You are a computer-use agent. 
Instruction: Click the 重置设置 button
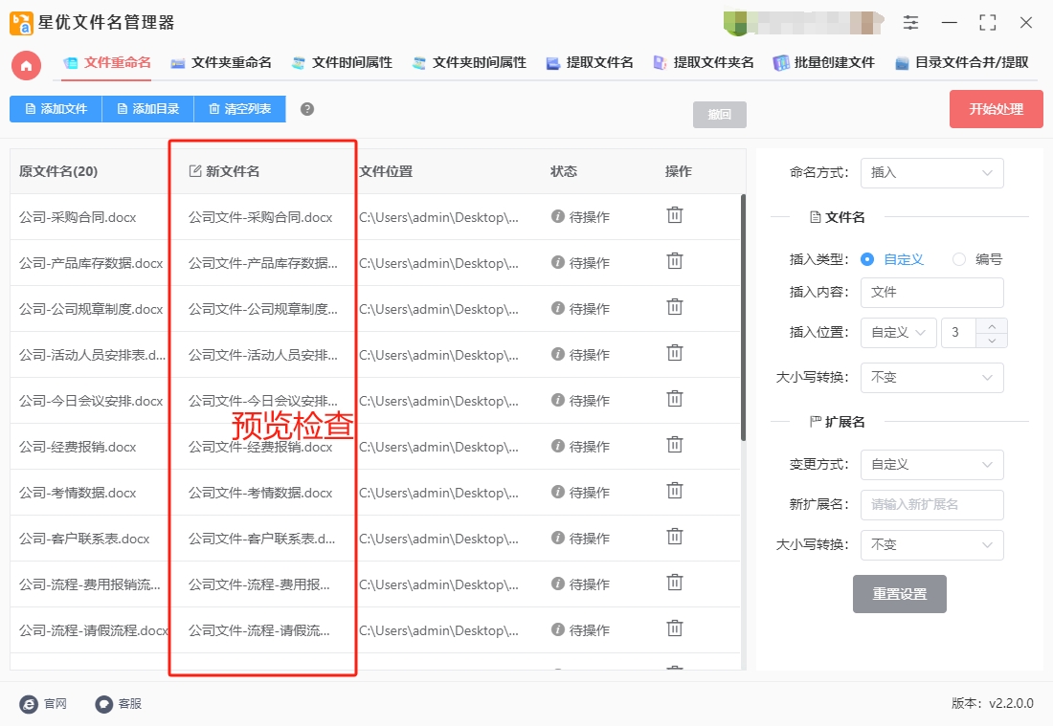tap(899, 594)
